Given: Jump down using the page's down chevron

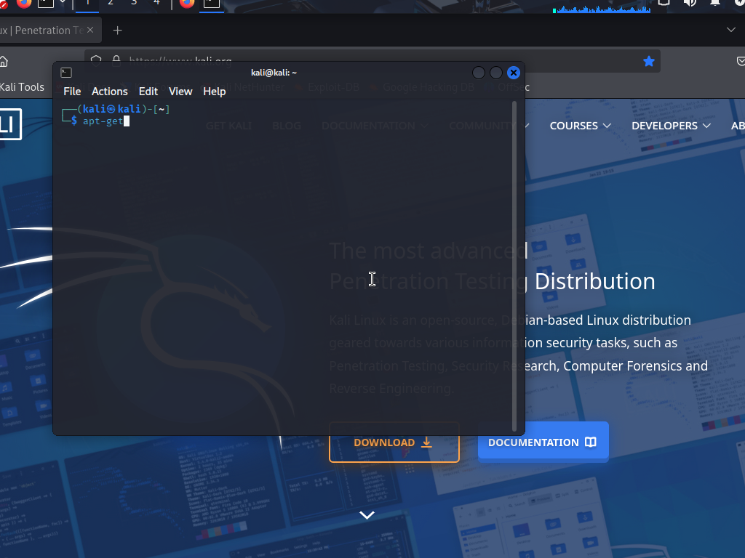Looking at the screenshot, I should (367, 515).
